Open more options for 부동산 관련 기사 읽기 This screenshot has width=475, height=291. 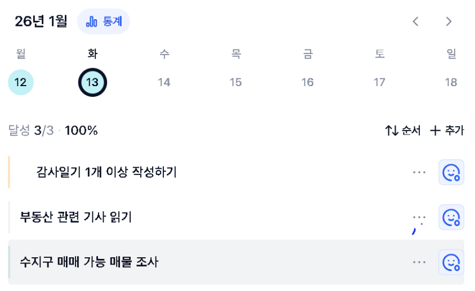(x=419, y=217)
